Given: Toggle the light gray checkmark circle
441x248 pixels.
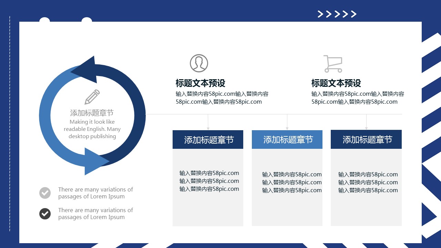Looking at the screenshot, I should click(x=45, y=193).
